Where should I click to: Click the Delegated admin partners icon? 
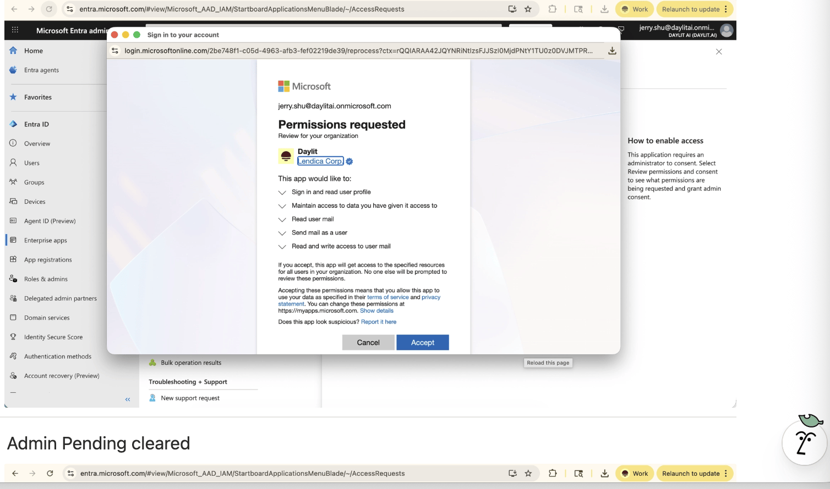[13, 298]
